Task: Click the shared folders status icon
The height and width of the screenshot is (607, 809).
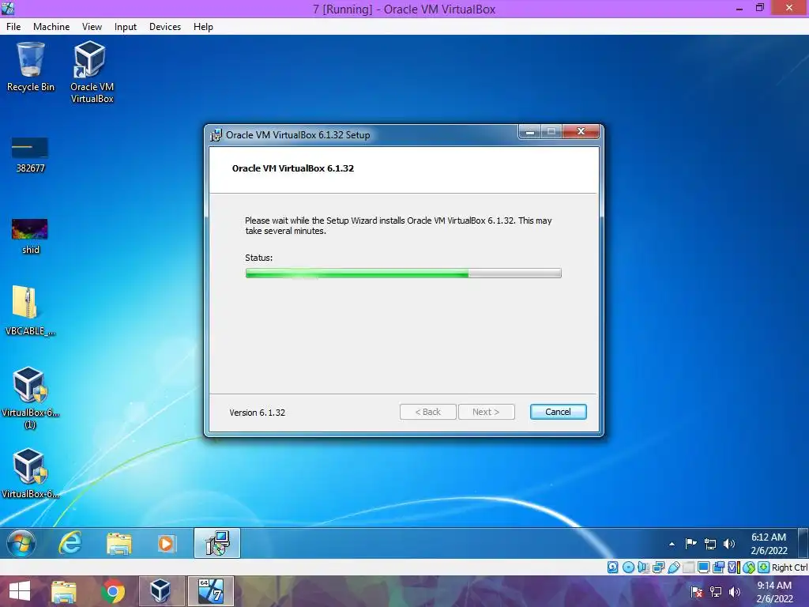Action: click(x=689, y=567)
